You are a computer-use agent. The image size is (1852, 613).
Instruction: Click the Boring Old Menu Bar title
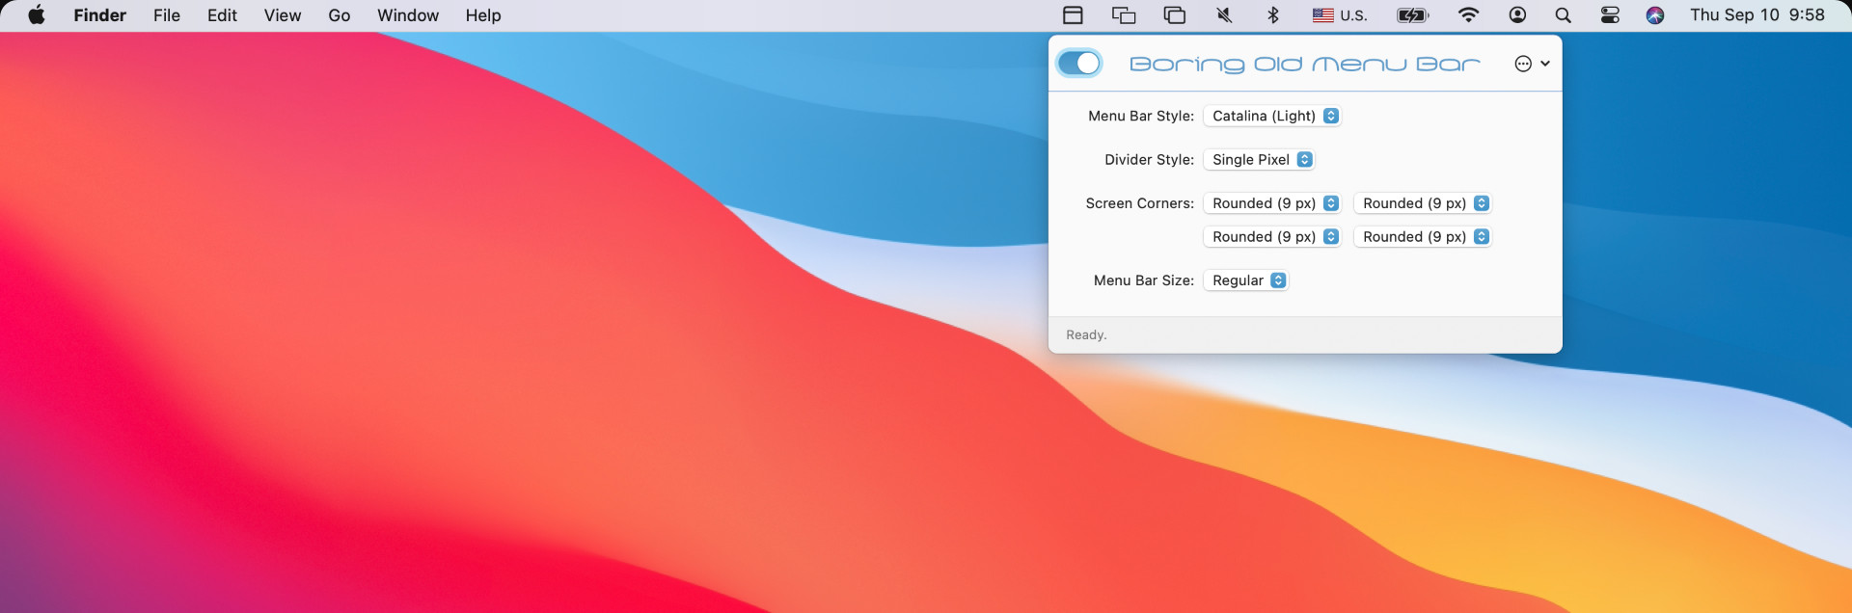click(x=1305, y=64)
